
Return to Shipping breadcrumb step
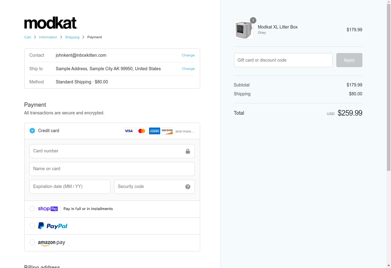click(72, 37)
